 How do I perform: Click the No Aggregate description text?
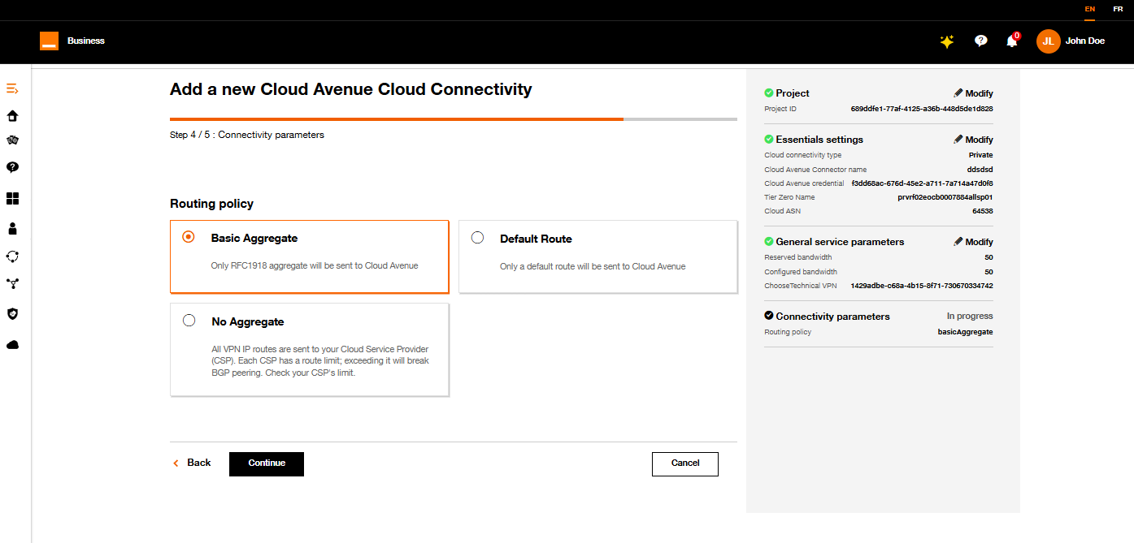click(320, 361)
